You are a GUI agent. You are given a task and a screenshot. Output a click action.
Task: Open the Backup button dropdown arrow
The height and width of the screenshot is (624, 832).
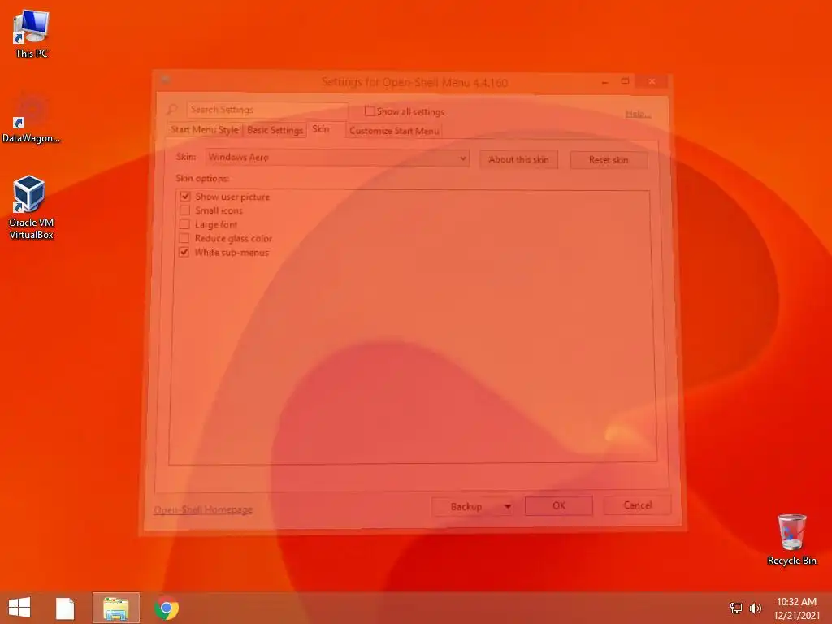point(508,506)
